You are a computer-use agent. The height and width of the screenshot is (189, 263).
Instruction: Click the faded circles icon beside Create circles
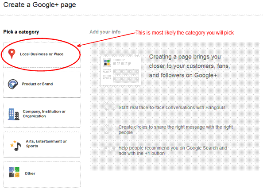pos(108,129)
